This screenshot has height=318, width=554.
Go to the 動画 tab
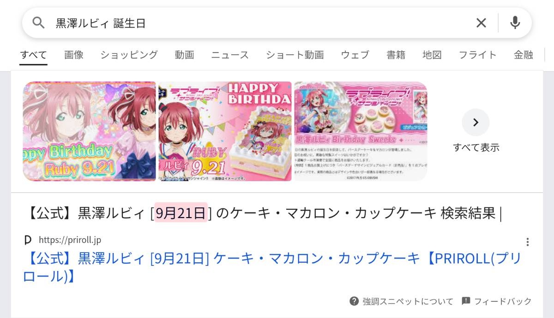coord(184,55)
